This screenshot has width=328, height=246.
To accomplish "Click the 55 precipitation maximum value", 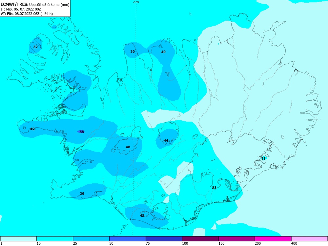I will click(x=82, y=132).
